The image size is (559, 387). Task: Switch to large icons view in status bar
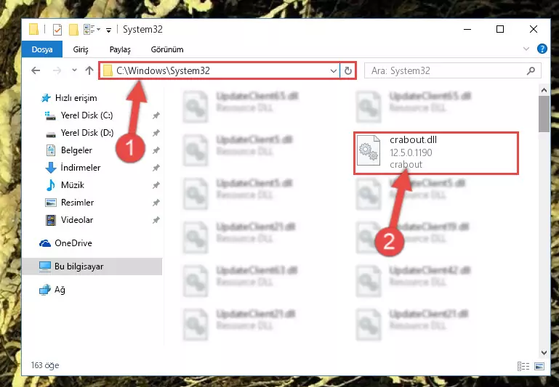point(539,366)
